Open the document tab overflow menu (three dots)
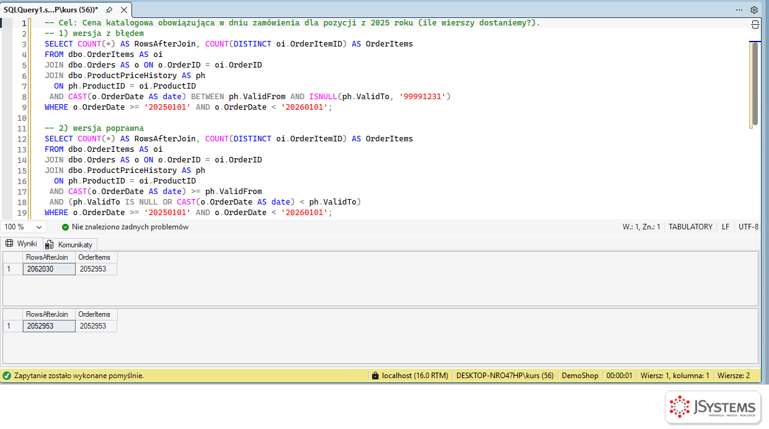769x429 pixels. pos(739,10)
